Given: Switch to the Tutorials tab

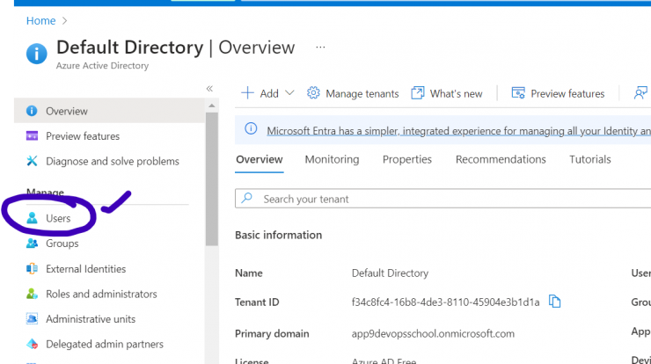Looking at the screenshot, I should (x=590, y=160).
